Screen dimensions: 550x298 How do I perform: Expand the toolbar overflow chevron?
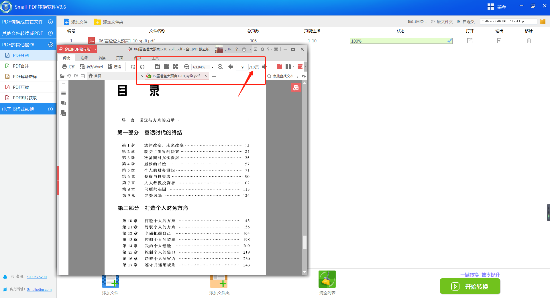305,67
